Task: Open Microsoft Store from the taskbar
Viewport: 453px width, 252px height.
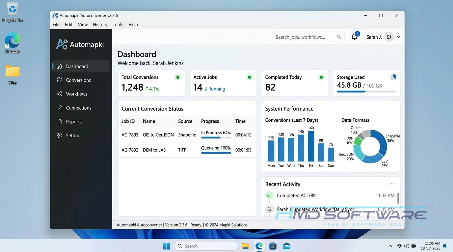Action: pos(273,246)
